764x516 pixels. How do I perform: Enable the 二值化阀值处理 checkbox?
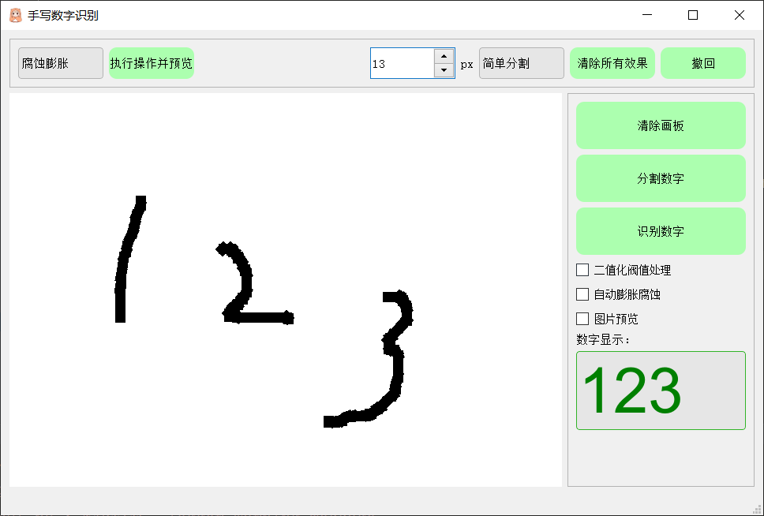click(582, 270)
